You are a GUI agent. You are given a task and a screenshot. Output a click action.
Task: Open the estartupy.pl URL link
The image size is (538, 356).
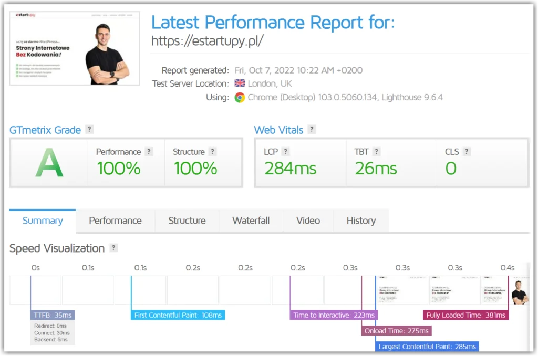tap(208, 40)
